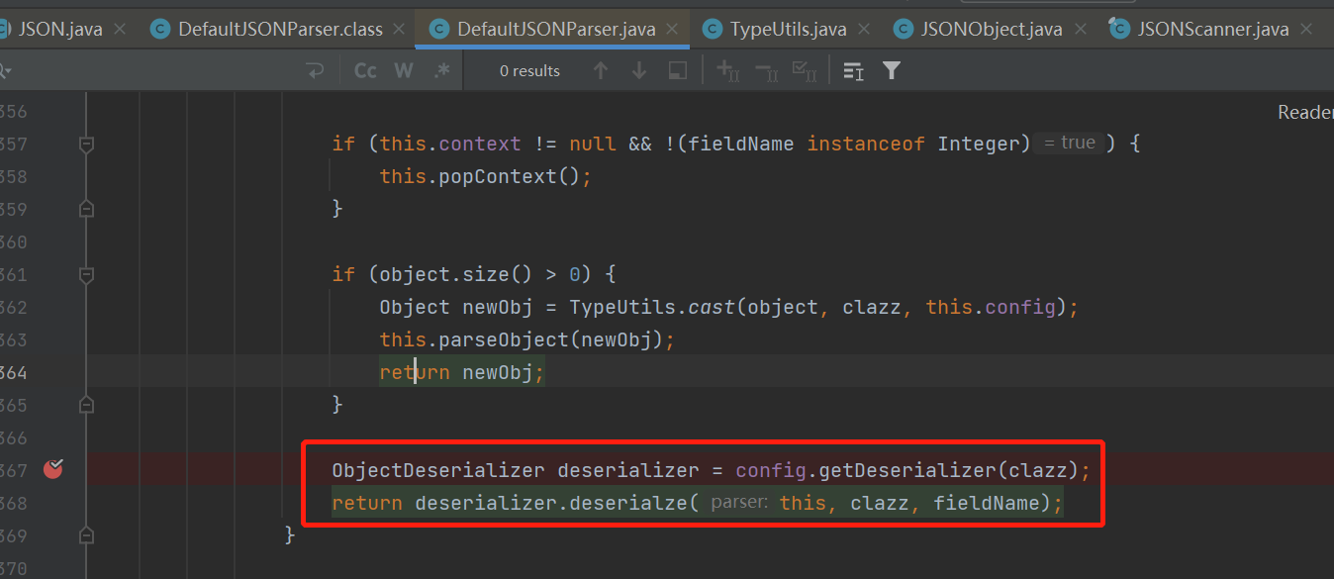Viewport: 1334px width, 579px height.
Task: Go to next search occurrence arrow
Action: click(x=639, y=71)
